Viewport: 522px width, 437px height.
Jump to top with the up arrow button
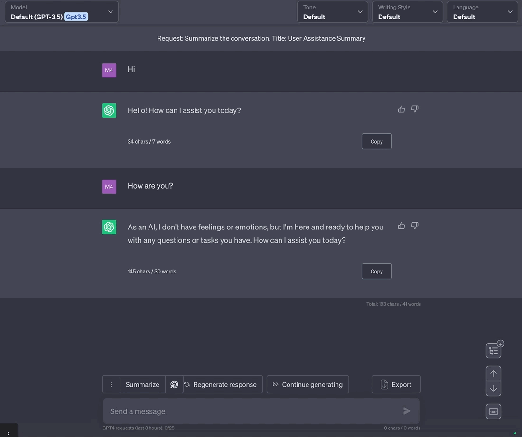[494, 373]
